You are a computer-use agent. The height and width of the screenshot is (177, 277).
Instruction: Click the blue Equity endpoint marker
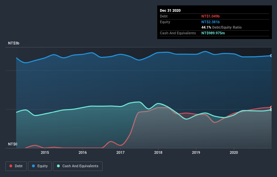tap(271, 56)
